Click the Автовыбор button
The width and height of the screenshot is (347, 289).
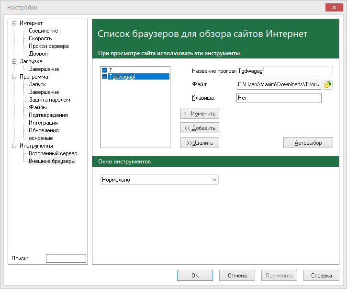[x=308, y=143]
